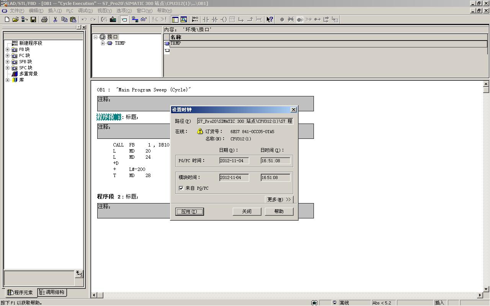Open the 编辑(E) menu
Viewport: 490px width, 306px height.
tap(36, 11)
